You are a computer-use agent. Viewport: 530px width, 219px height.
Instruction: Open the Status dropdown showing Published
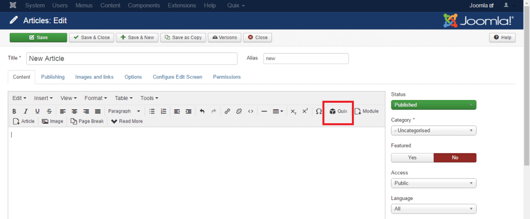[x=433, y=105]
